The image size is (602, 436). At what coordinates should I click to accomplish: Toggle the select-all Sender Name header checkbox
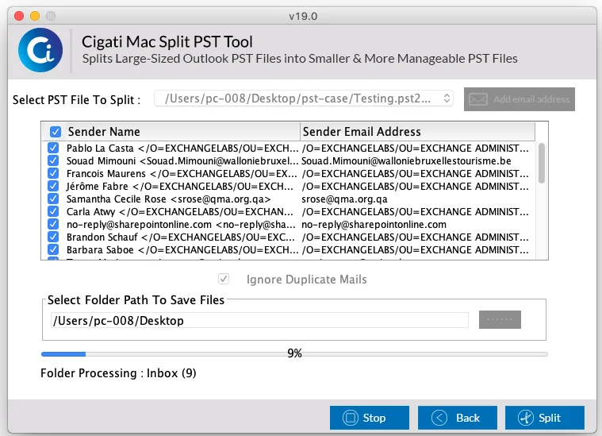[56, 132]
